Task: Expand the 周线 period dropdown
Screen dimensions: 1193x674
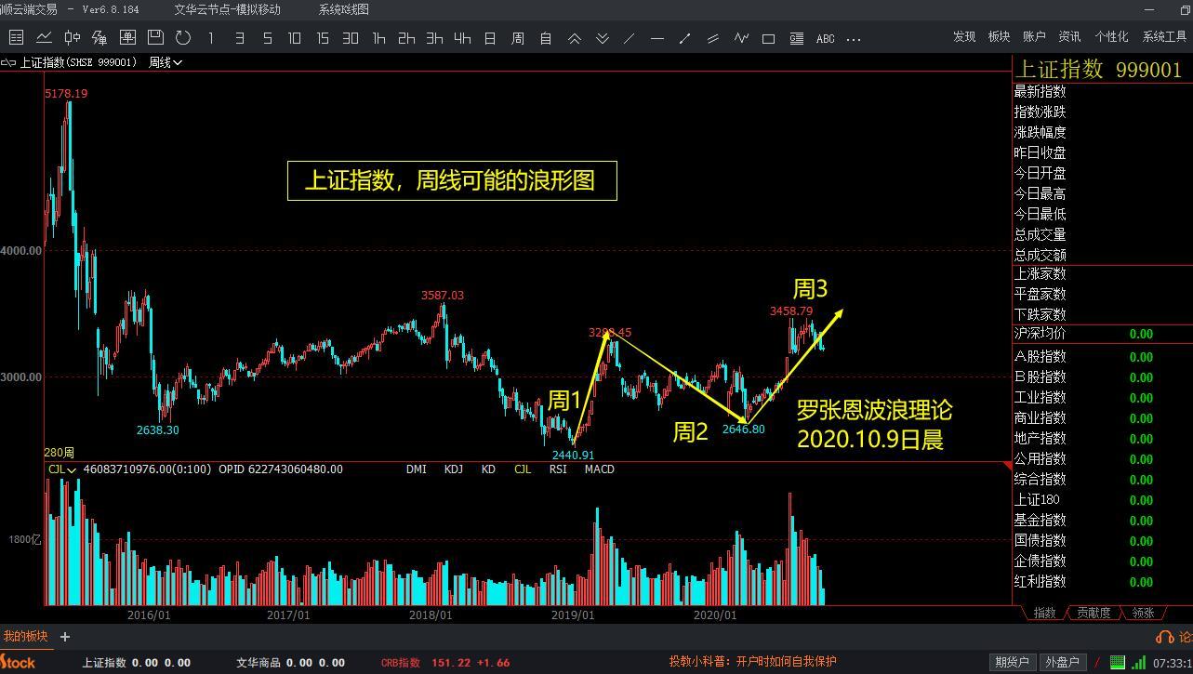Action: (x=166, y=62)
